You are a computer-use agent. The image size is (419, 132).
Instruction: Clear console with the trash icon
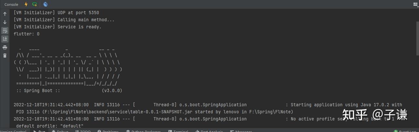(x=5, y=55)
